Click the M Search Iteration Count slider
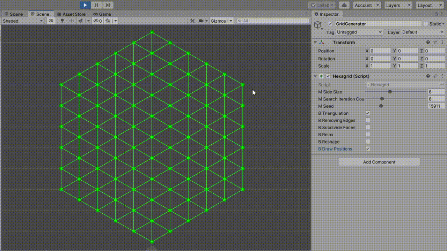 coord(396,99)
